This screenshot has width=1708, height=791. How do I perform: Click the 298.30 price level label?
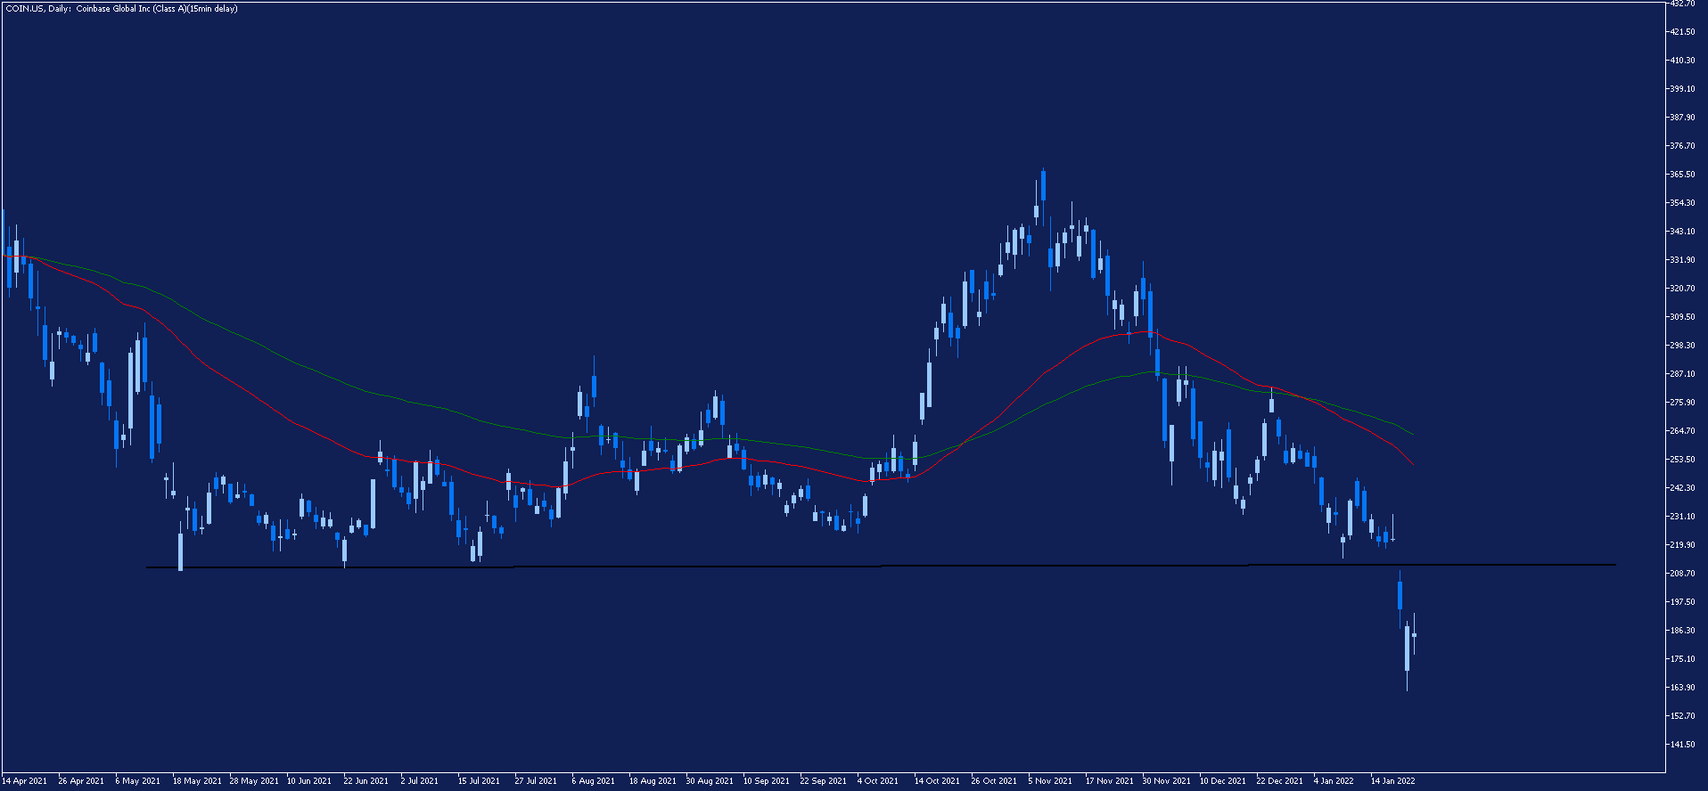[x=1682, y=346]
